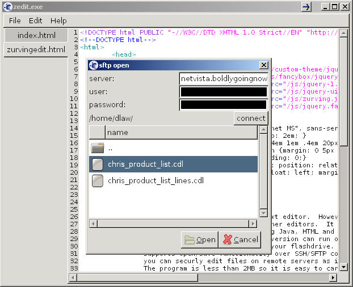Image resolution: width=353 pixels, height=287 pixels.
Task: Focus the password field
Action: (223, 104)
